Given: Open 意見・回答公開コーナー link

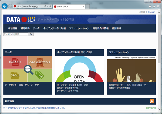Looking at the screenshot, I should click(137, 85).
